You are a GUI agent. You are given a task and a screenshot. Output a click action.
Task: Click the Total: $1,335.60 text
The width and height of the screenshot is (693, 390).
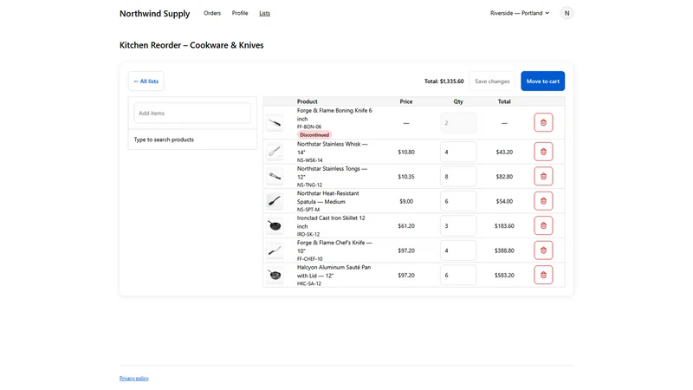pos(444,81)
